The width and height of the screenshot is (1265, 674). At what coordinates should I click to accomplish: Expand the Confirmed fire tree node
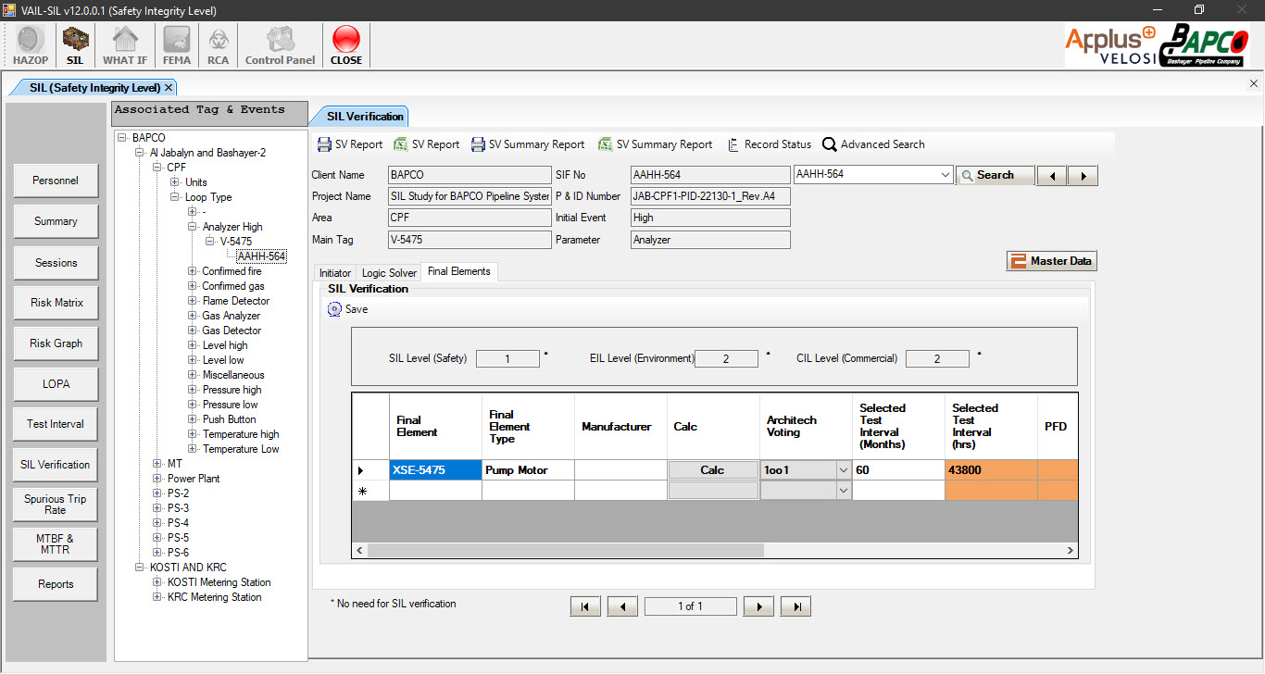pyautogui.click(x=193, y=271)
